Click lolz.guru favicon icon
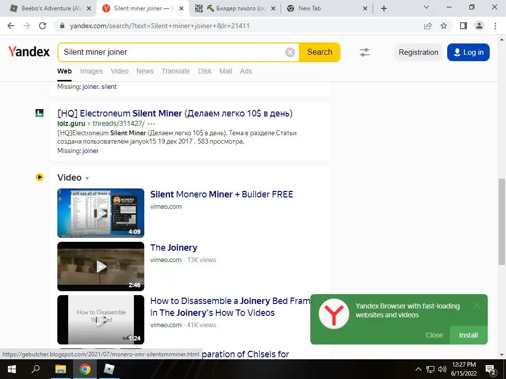The height and width of the screenshot is (379, 506). (x=40, y=113)
